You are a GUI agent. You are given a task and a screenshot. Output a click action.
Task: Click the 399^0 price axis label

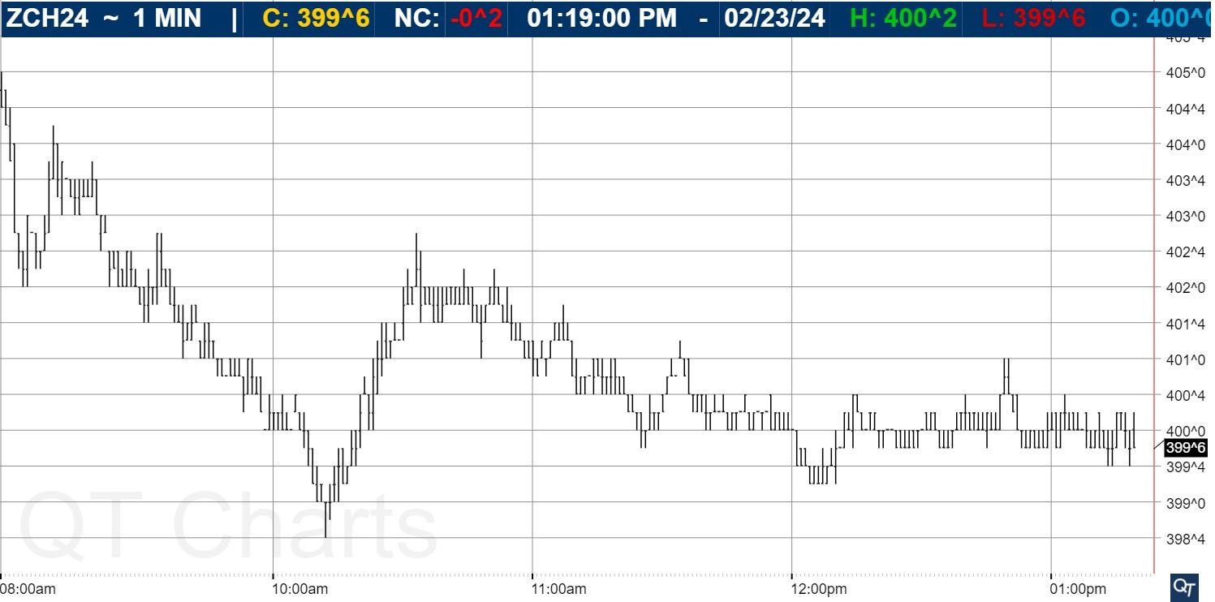(1184, 503)
